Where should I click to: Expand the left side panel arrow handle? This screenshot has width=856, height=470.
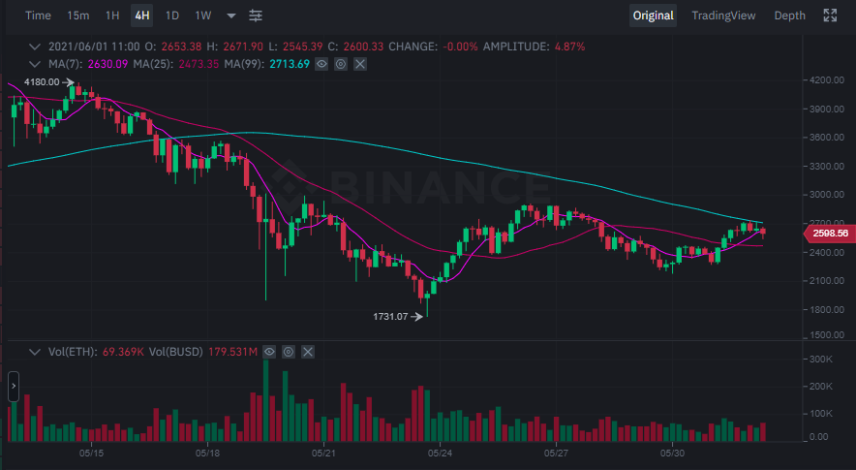(x=14, y=386)
